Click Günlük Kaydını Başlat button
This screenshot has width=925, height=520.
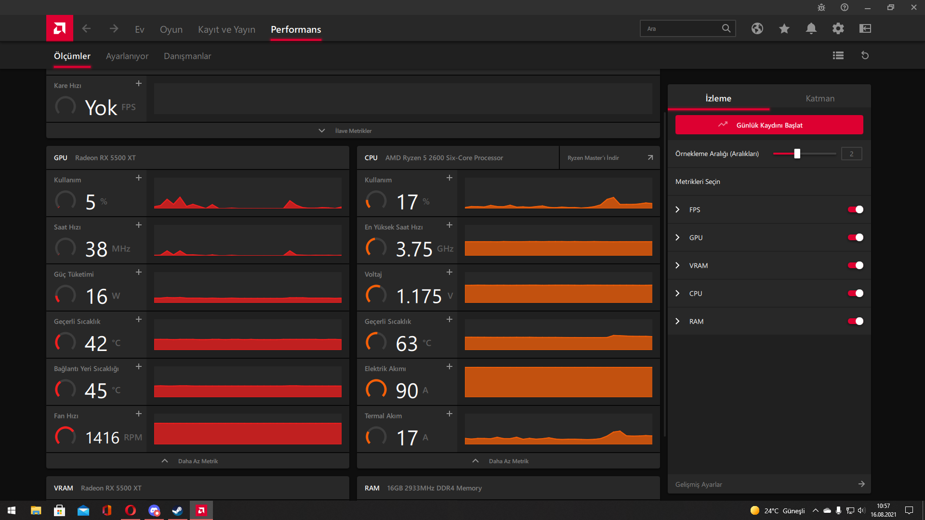[x=769, y=125]
